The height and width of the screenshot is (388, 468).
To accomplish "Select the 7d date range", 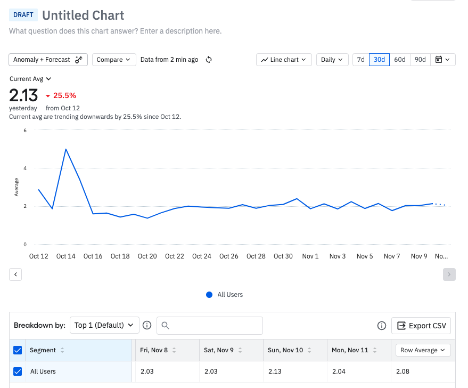I will pos(360,60).
